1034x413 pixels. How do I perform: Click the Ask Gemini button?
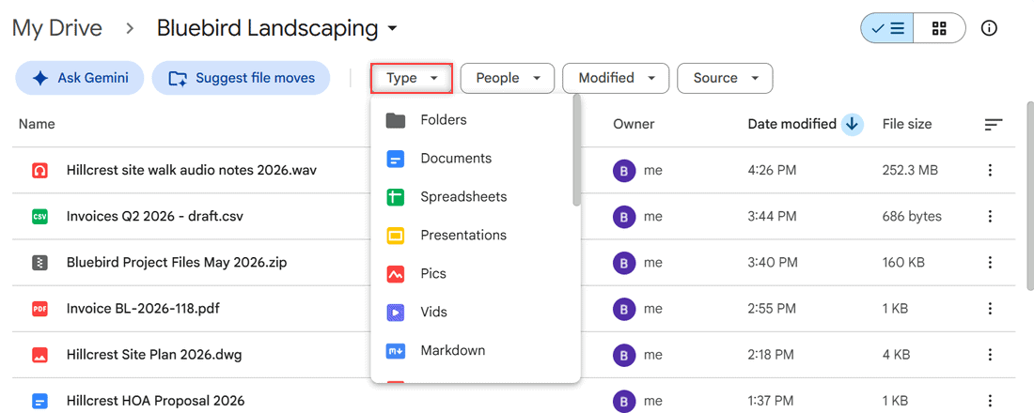pyautogui.click(x=81, y=79)
